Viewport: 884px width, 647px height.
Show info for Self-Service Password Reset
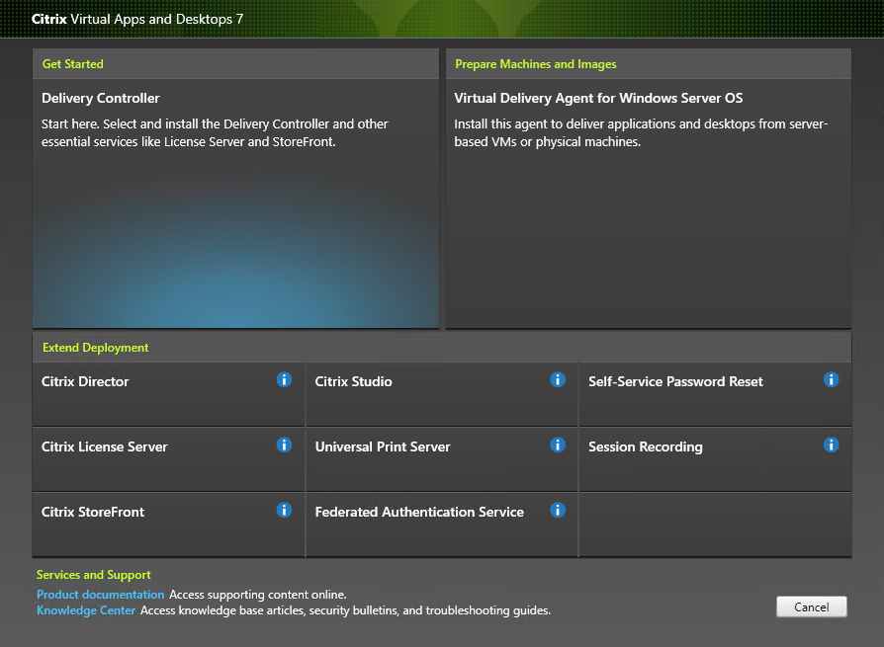(x=831, y=379)
